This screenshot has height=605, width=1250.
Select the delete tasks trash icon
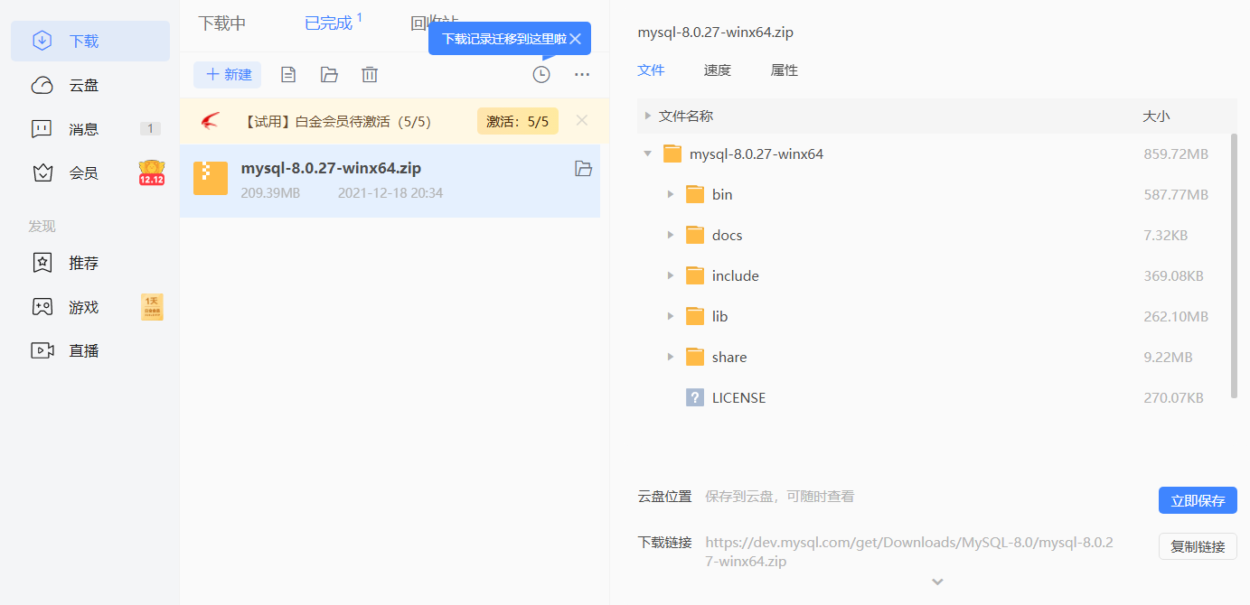(369, 74)
